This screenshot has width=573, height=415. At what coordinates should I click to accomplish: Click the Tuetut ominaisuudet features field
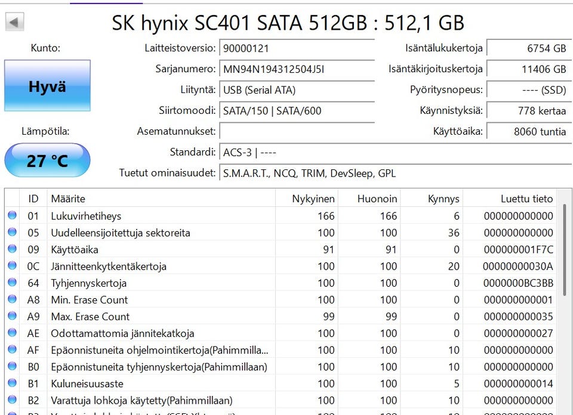(394, 174)
